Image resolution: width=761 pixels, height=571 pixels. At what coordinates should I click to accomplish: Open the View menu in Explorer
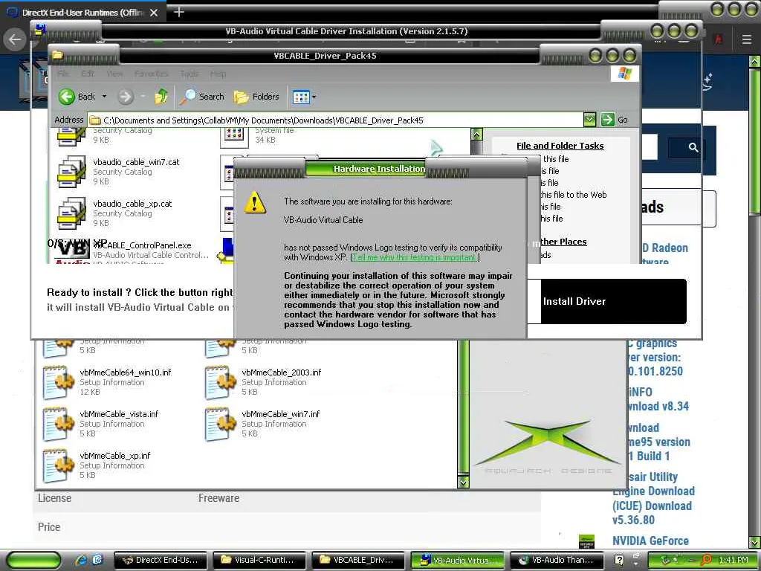(x=114, y=74)
